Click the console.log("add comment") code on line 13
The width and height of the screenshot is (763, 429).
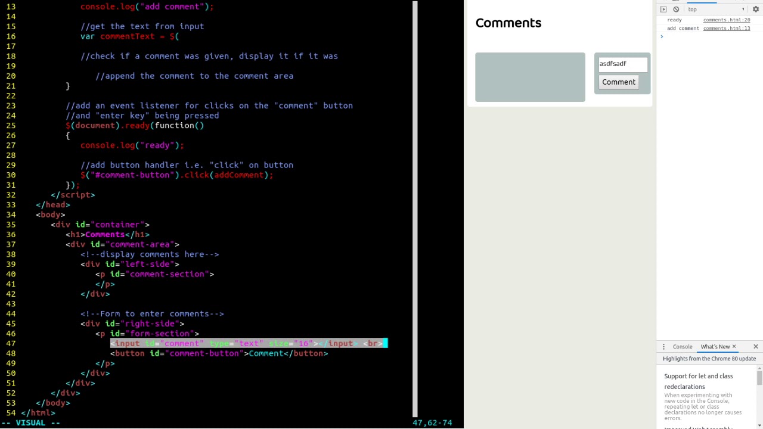tap(147, 7)
